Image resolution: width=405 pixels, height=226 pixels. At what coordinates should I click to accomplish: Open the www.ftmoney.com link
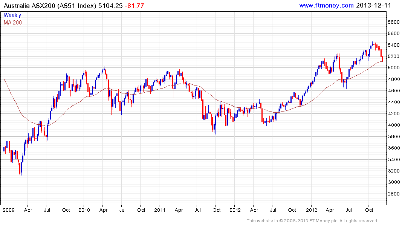pyautogui.click(x=326, y=5)
